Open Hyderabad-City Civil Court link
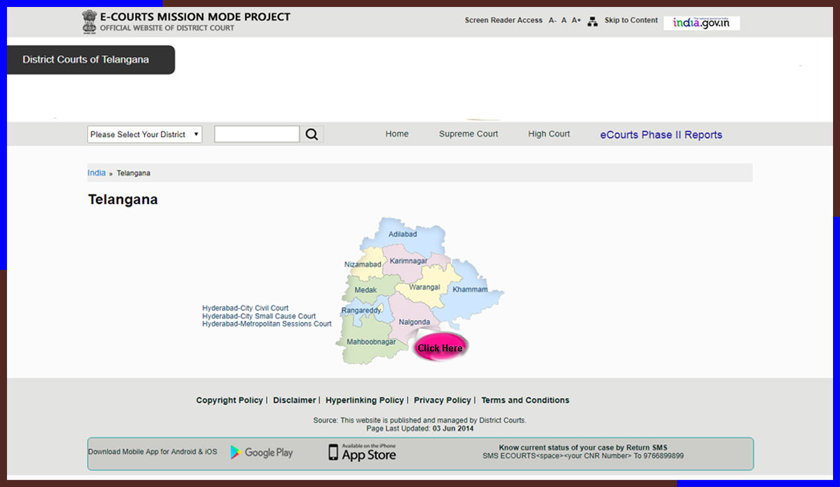 pyautogui.click(x=246, y=308)
